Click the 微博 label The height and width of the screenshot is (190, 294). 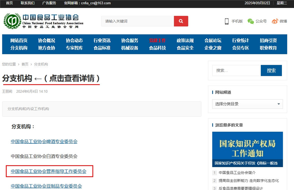click(283, 21)
